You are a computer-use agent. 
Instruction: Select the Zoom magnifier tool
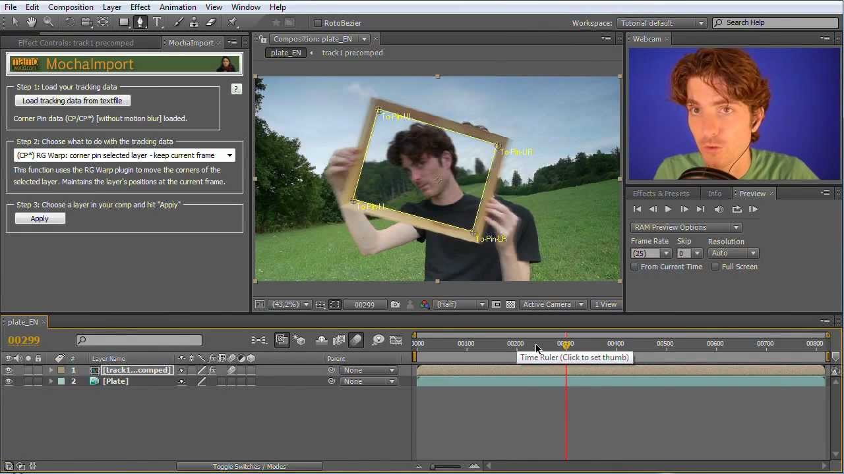[x=48, y=22]
